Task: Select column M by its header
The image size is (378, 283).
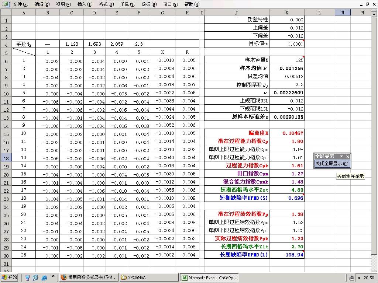Action: point(343,12)
